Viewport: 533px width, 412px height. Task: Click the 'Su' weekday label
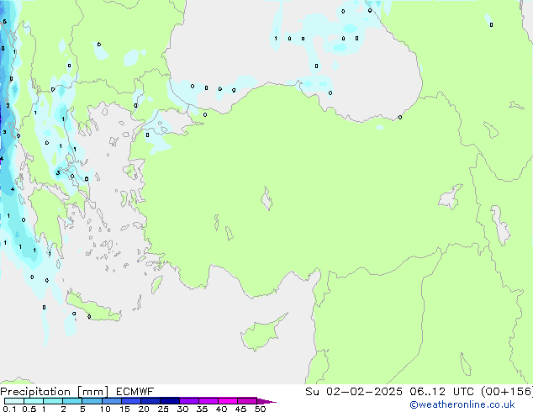tap(312, 392)
